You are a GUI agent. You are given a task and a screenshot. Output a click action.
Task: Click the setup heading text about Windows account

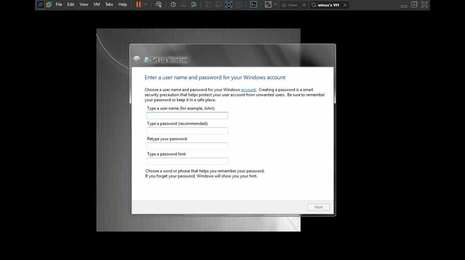[215, 78]
